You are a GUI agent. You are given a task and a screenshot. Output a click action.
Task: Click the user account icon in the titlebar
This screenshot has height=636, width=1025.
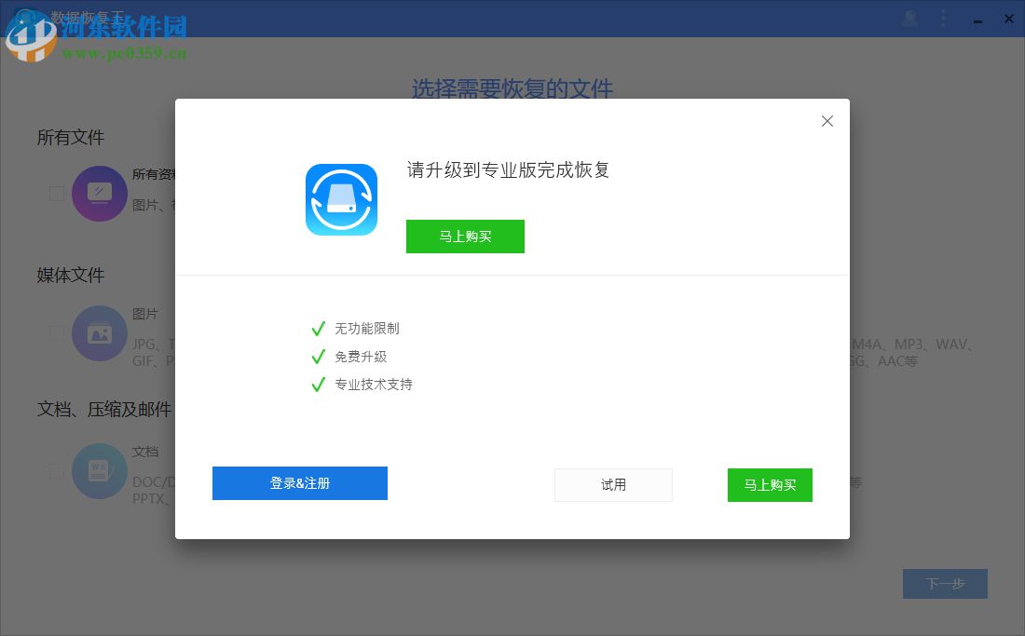[909, 18]
